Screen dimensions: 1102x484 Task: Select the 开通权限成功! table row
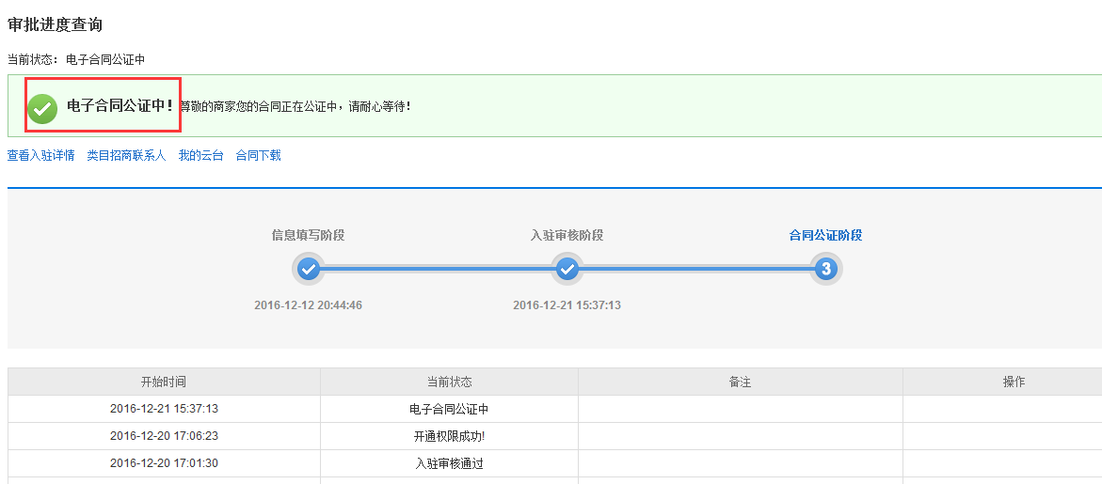[555, 436]
